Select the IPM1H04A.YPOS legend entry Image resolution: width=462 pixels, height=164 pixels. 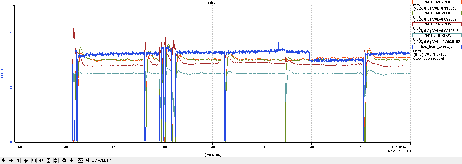tap(437, 2)
